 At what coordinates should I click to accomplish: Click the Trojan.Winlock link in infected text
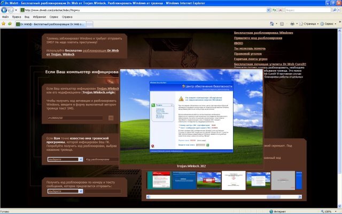[108, 89]
